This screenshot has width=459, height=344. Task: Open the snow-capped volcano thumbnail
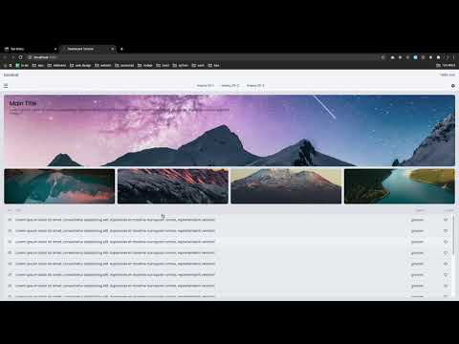[286, 186]
